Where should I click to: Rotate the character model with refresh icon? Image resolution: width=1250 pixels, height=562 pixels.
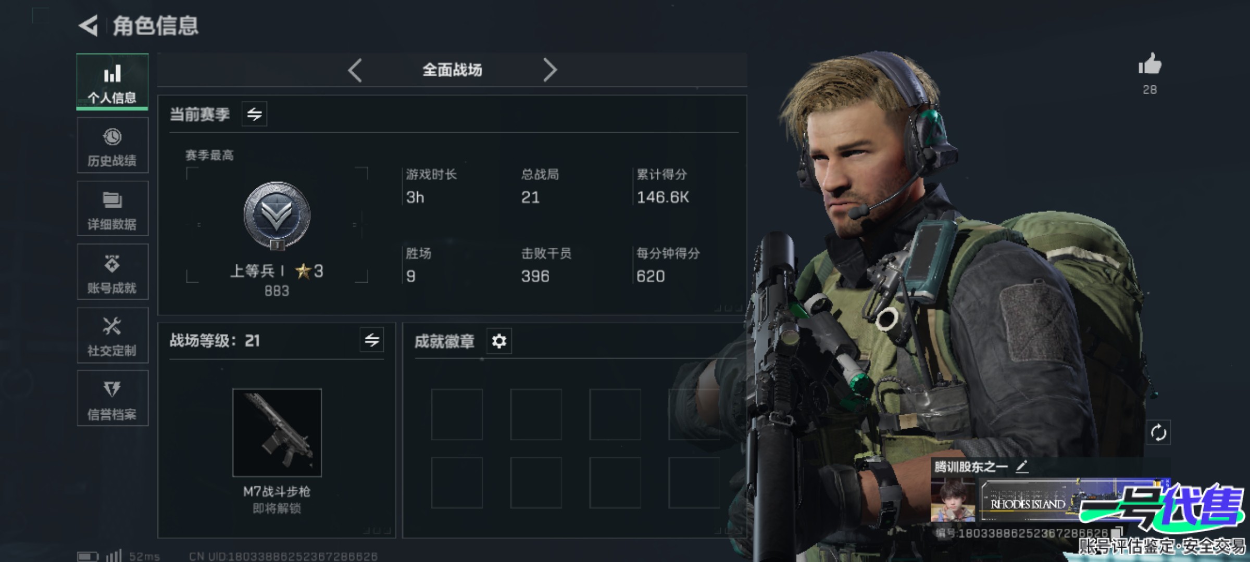coord(1158,432)
